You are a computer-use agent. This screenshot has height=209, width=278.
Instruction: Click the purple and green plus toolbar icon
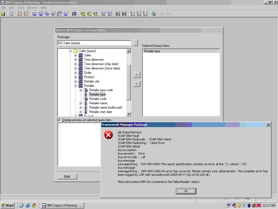pyautogui.click(x=74, y=14)
